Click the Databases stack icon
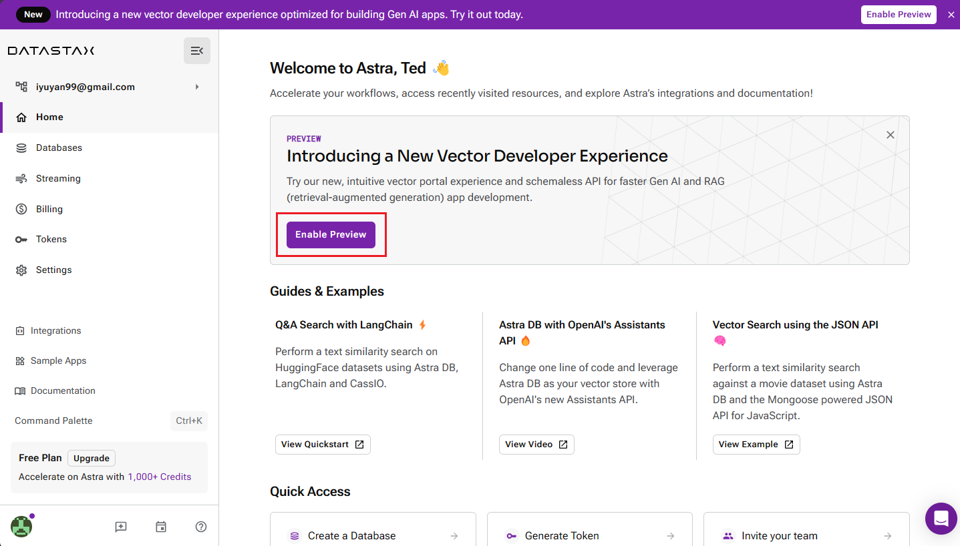The height and width of the screenshot is (546, 960). (x=21, y=148)
